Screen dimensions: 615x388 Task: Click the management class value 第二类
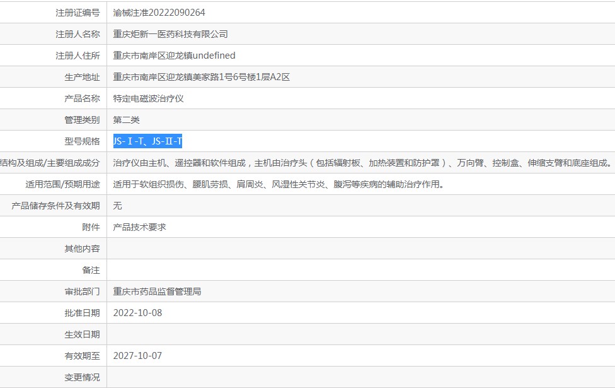tap(126, 120)
